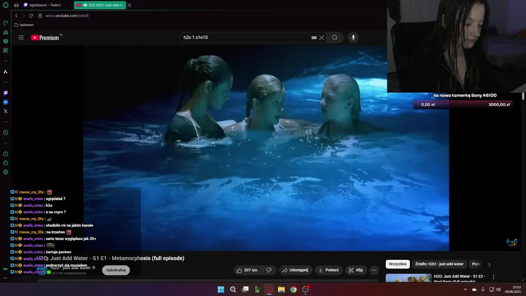Show hidden tray icons chevron

click(465, 289)
